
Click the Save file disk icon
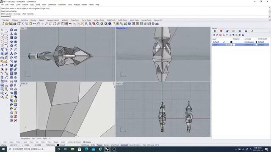pos(11,24)
